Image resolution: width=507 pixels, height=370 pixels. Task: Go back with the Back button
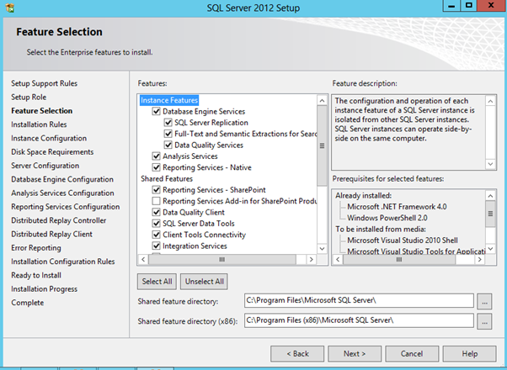click(297, 354)
